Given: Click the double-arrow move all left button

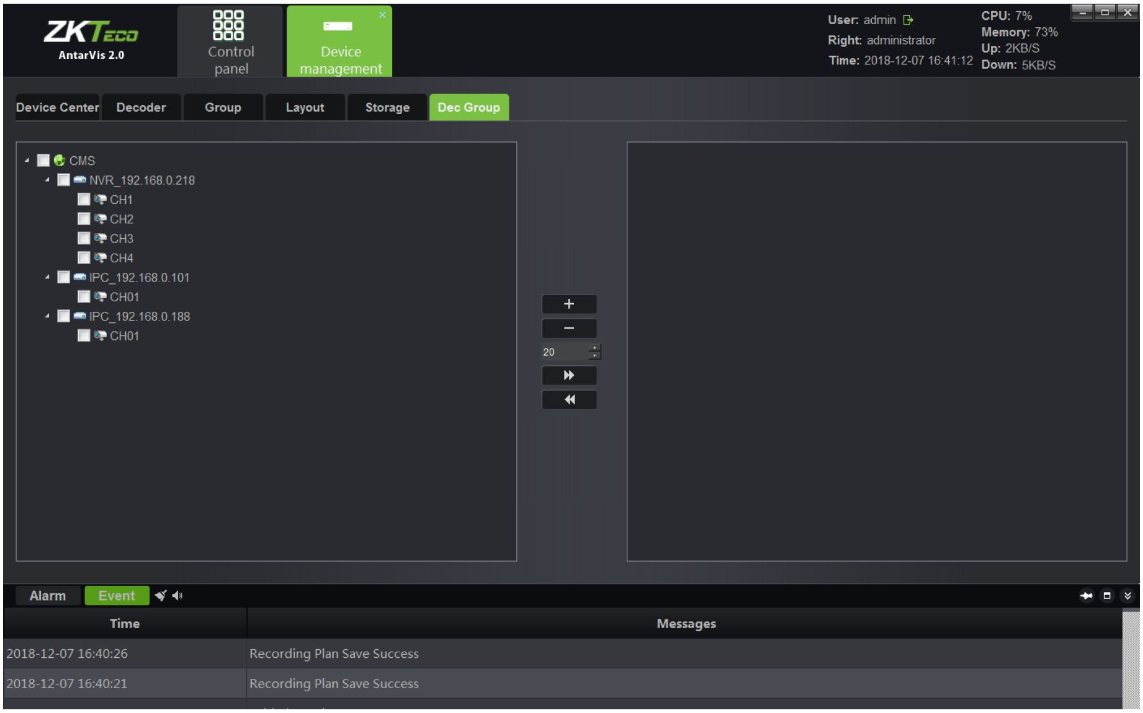Looking at the screenshot, I should point(568,400).
